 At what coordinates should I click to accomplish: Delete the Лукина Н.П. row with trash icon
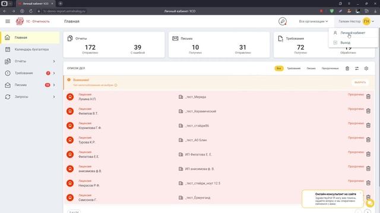(368, 96)
